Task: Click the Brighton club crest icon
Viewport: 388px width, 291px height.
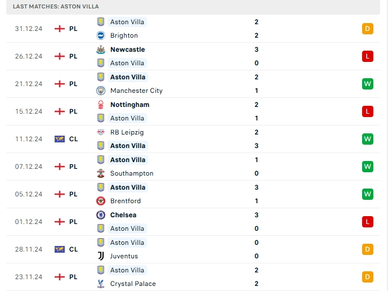Action: tap(101, 35)
